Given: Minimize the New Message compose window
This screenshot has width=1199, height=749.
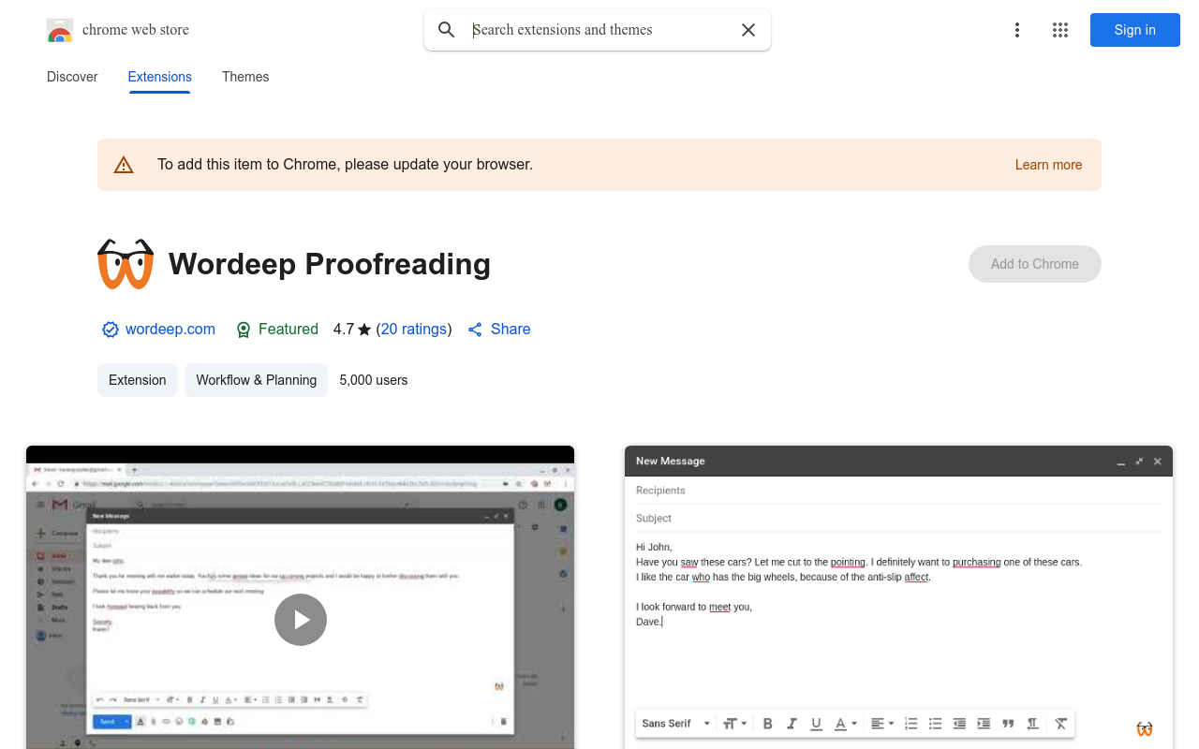Looking at the screenshot, I should [x=1121, y=462].
